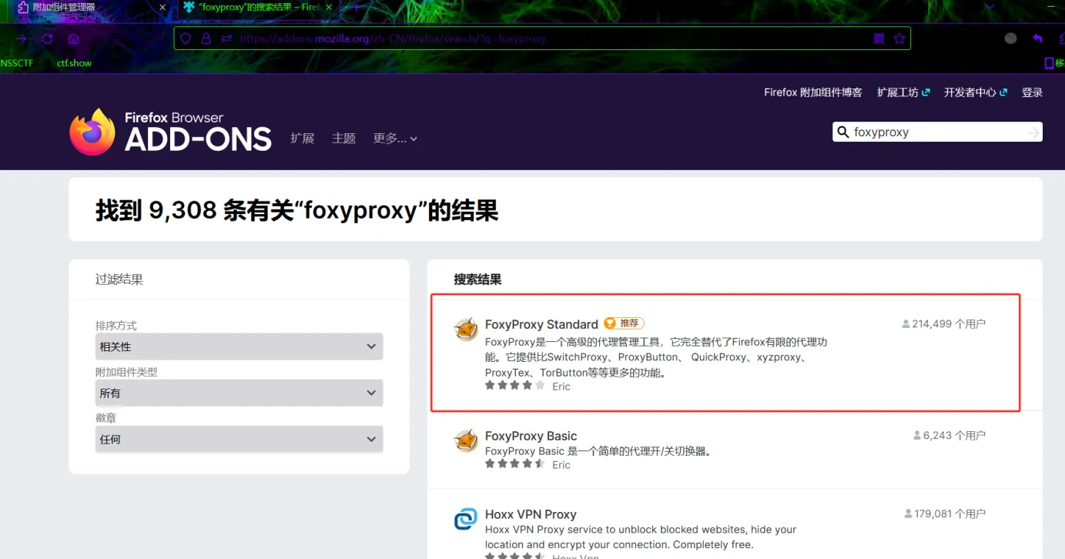The image size is (1065, 559).
Task: Open the NSSCTF bookmark
Action: point(17,63)
